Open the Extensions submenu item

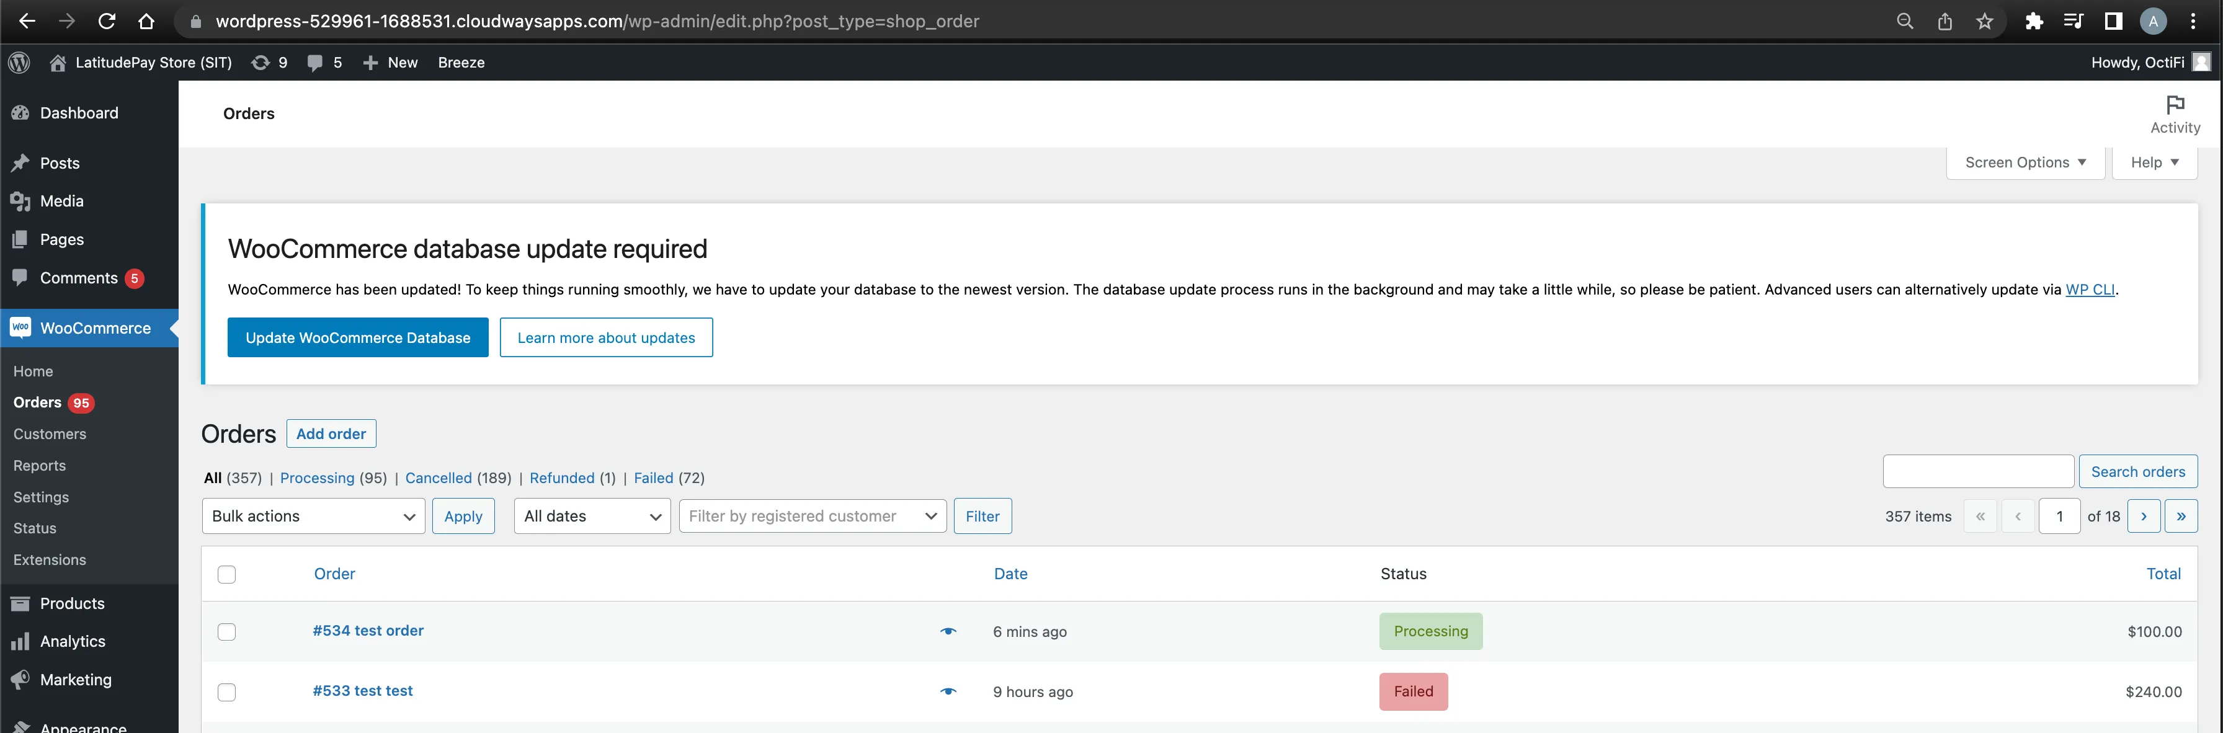click(50, 561)
